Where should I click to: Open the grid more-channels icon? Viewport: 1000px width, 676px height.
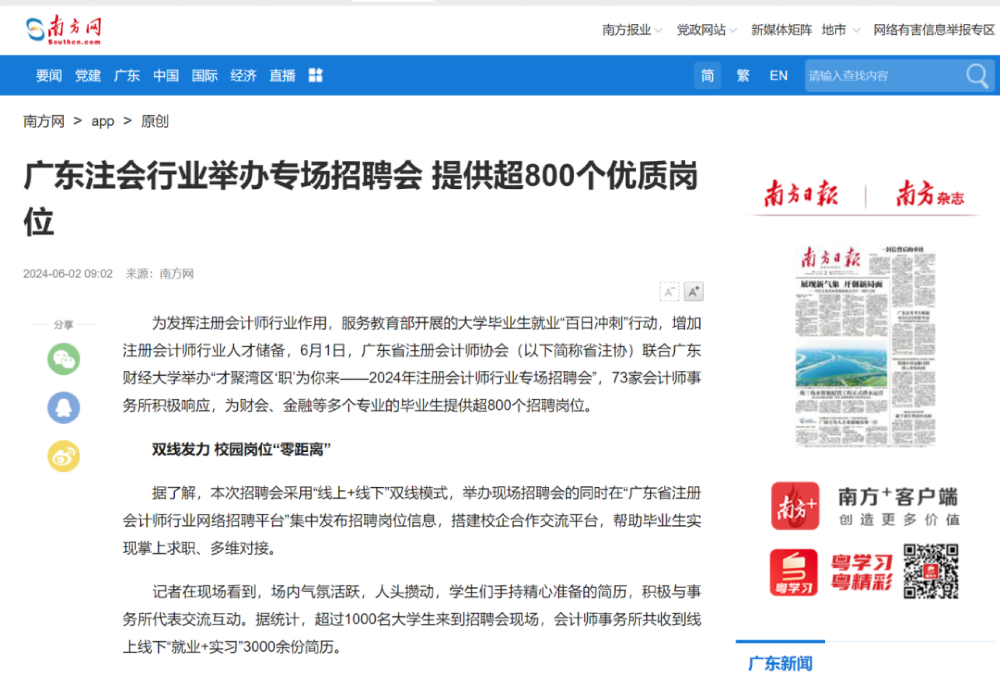315,75
